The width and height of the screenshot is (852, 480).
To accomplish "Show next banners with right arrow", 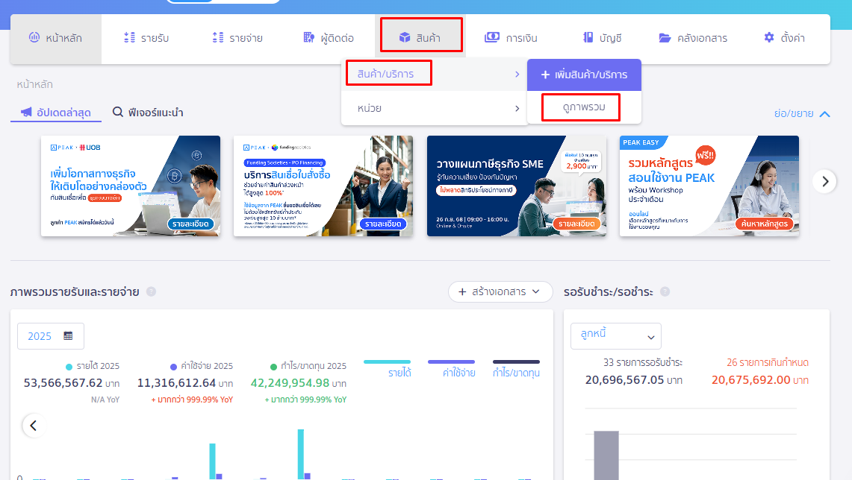I will click(825, 181).
